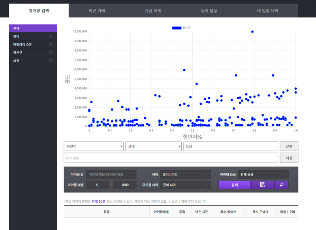This screenshot has height=230, width=316.
Task: Focus the API Key input field
Action: point(171,158)
